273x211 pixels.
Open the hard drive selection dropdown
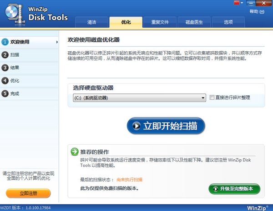[x=139, y=98]
